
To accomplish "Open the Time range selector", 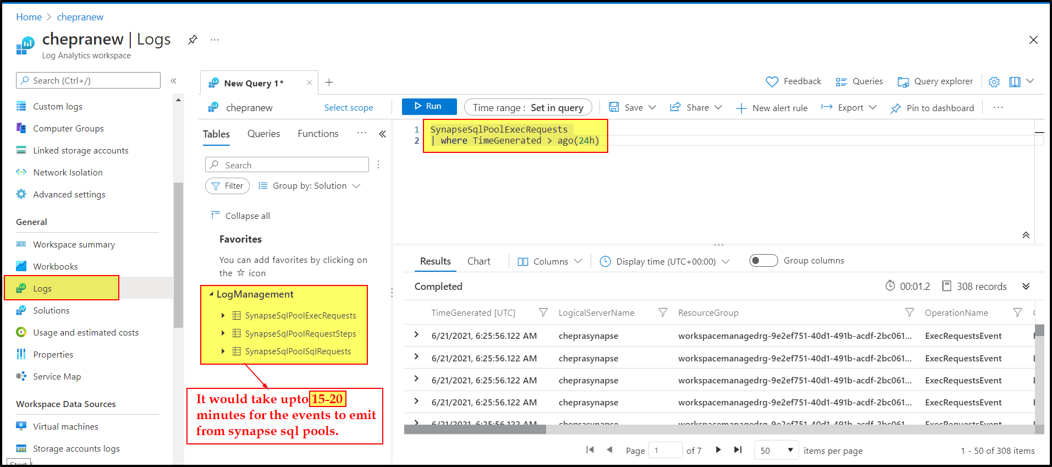I will (528, 107).
